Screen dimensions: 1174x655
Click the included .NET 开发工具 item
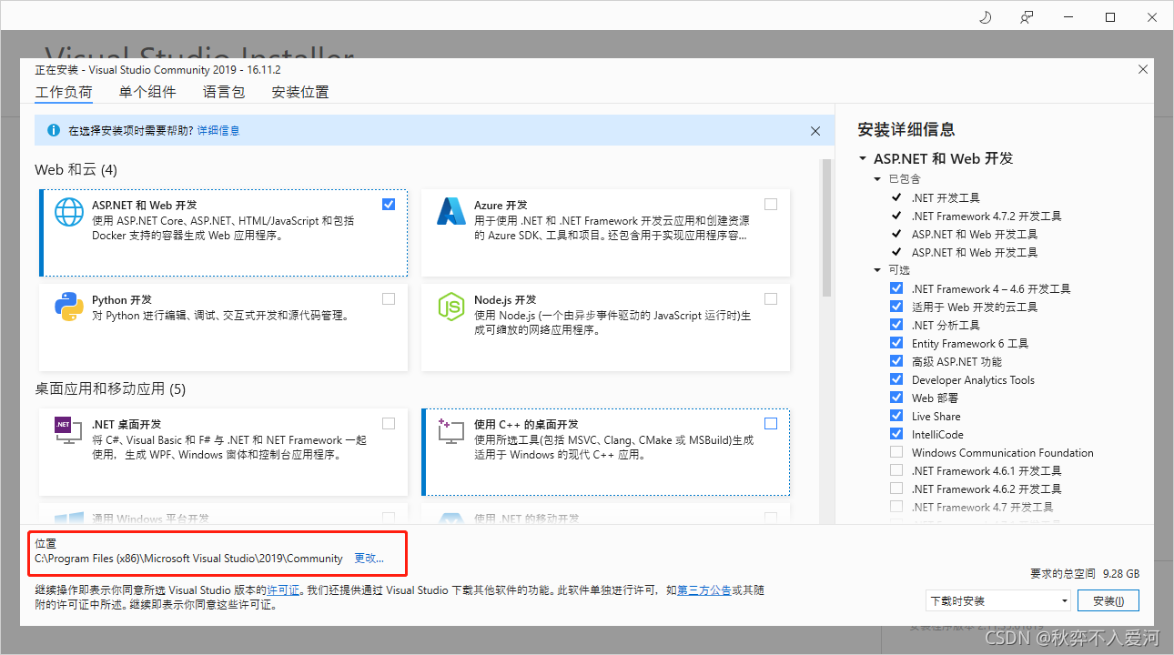pos(946,197)
